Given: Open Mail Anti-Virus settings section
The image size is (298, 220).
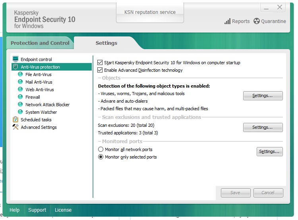Looking at the screenshot, I should tap(39, 82).
